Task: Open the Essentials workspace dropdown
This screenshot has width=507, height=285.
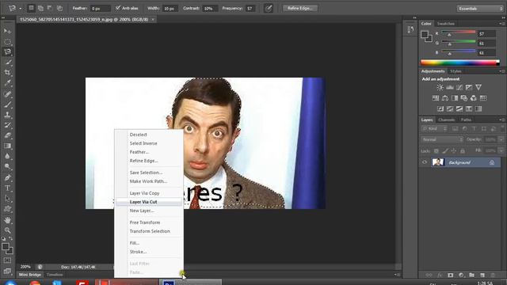Action: pyautogui.click(x=480, y=9)
